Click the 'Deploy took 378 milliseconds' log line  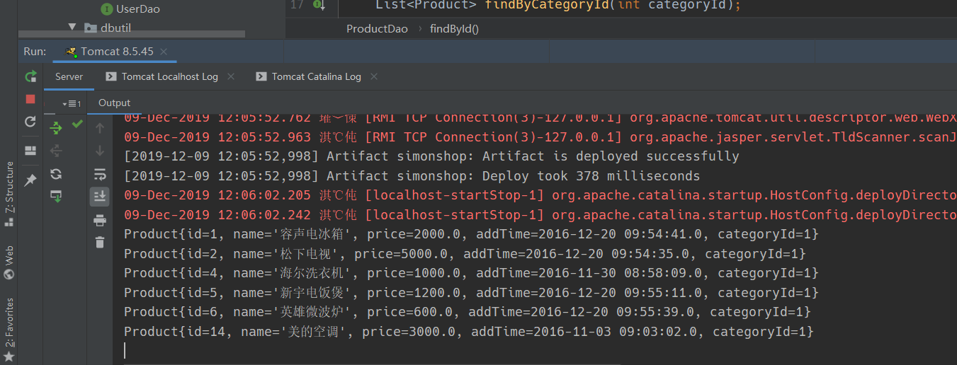(412, 176)
